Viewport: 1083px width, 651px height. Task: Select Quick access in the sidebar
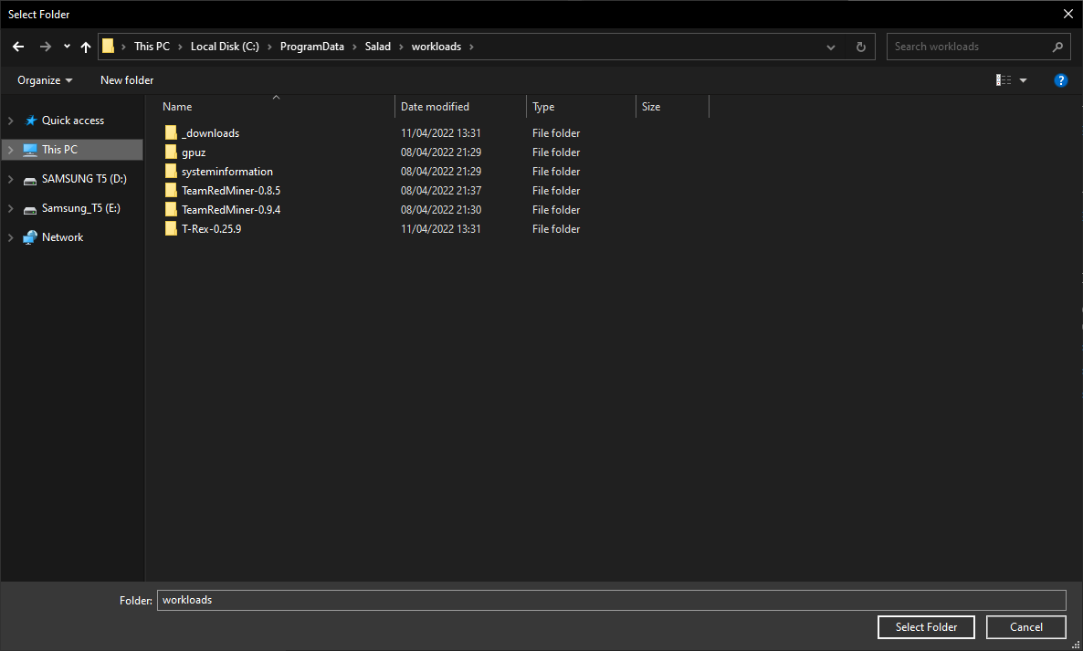(x=72, y=121)
